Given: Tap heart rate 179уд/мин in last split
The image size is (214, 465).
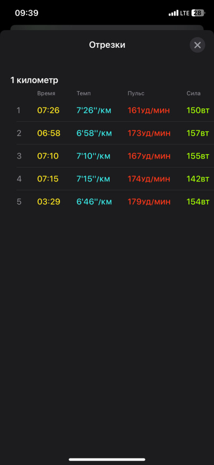Looking at the screenshot, I should click(x=149, y=202).
